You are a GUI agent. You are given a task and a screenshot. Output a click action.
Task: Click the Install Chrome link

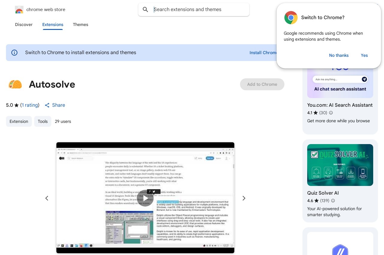pos(263,53)
